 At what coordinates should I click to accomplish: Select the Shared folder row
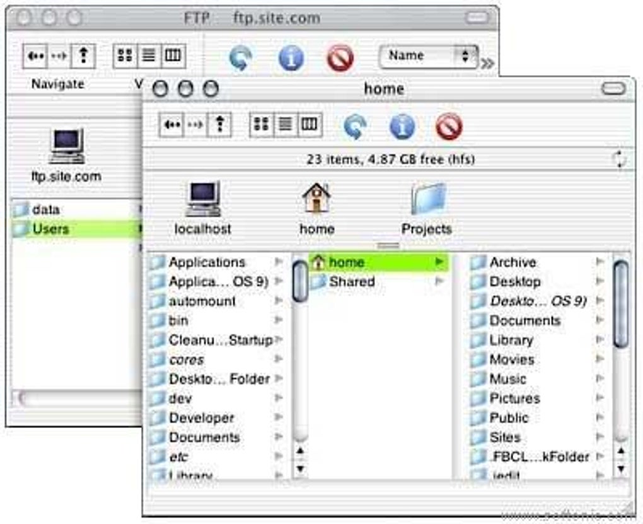coord(379,281)
